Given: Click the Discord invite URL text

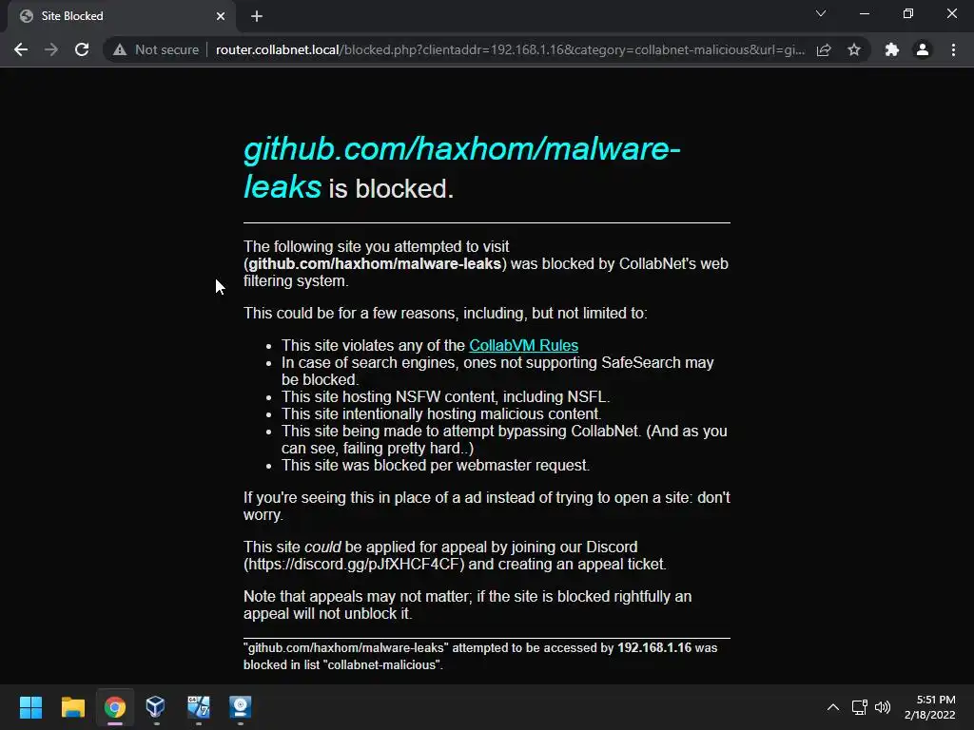Looking at the screenshot, I should (354, 565).
